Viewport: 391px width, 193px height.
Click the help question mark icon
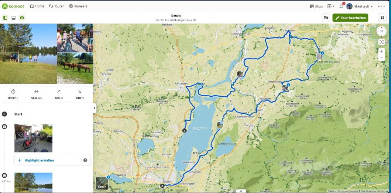point(85,160)
